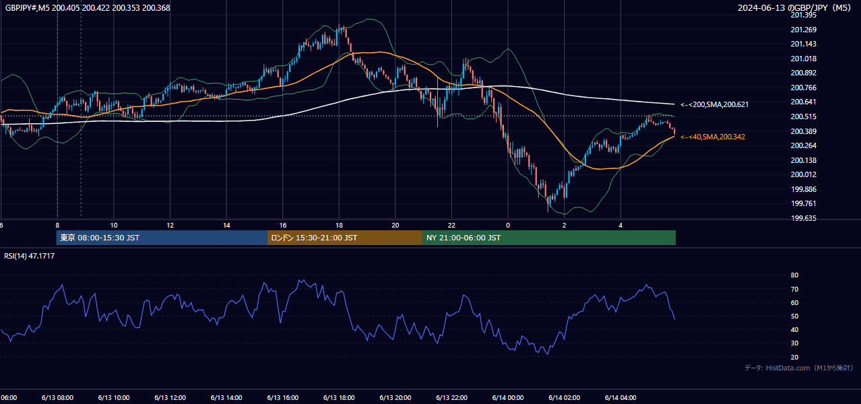
Task: Click the bottom axis label 6/13 18:00
Action: pyautogui.click(x=339, y=398)
